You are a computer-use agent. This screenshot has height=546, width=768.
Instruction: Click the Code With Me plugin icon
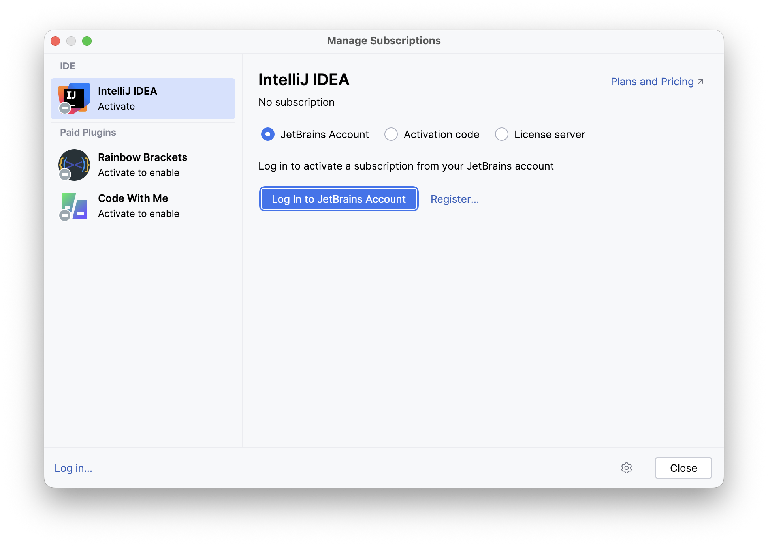tap(74, 206)
